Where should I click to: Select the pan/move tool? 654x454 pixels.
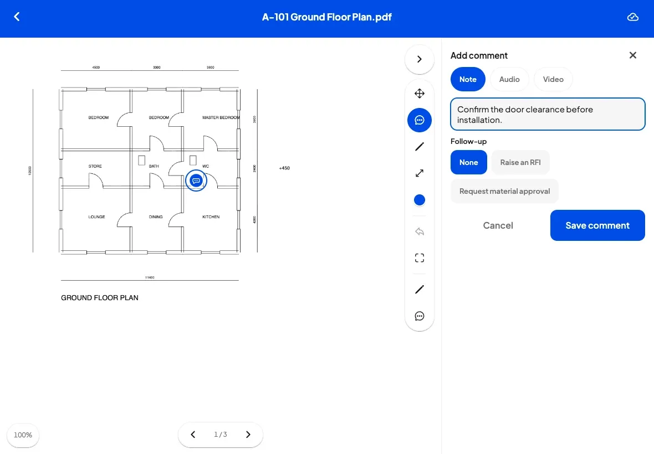pos(420,94)
